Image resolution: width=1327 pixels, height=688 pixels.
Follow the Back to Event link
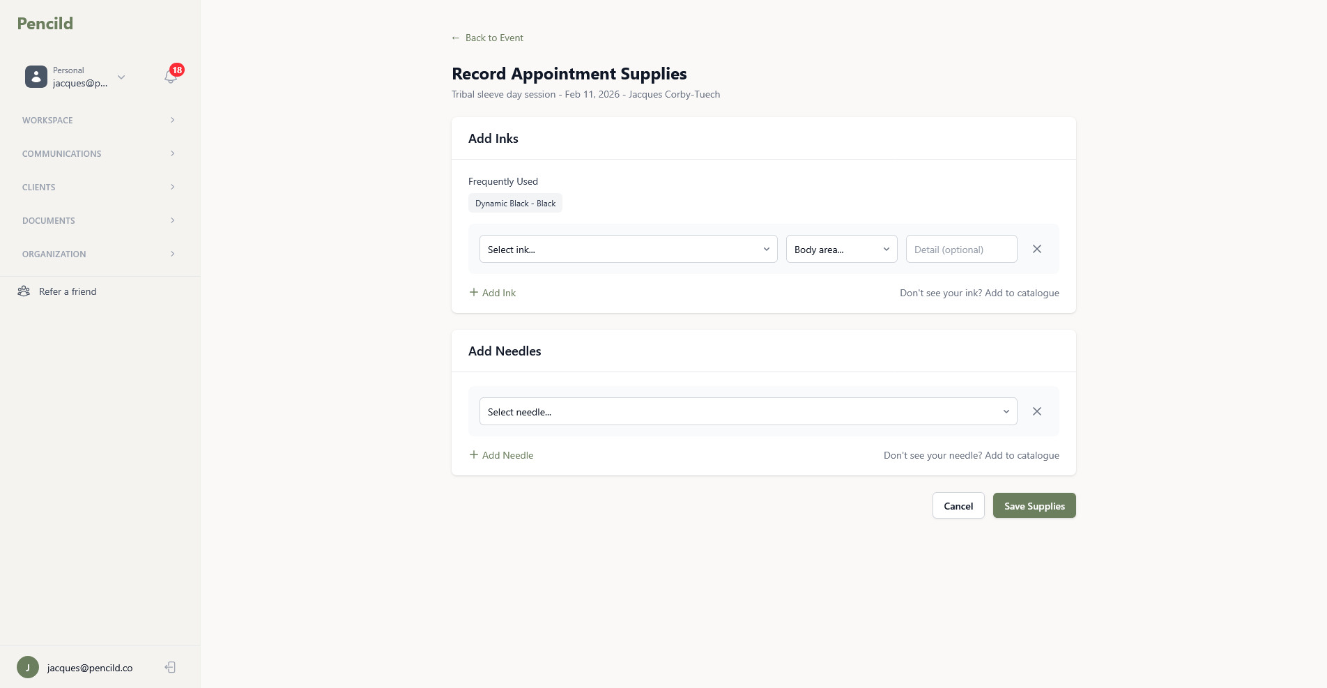pyautogui.click(x=487, y=38)
